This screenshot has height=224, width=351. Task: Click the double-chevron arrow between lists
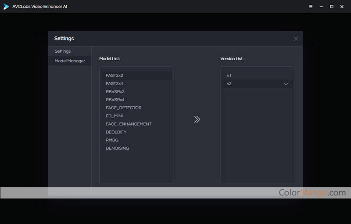(x=197, y=119)
